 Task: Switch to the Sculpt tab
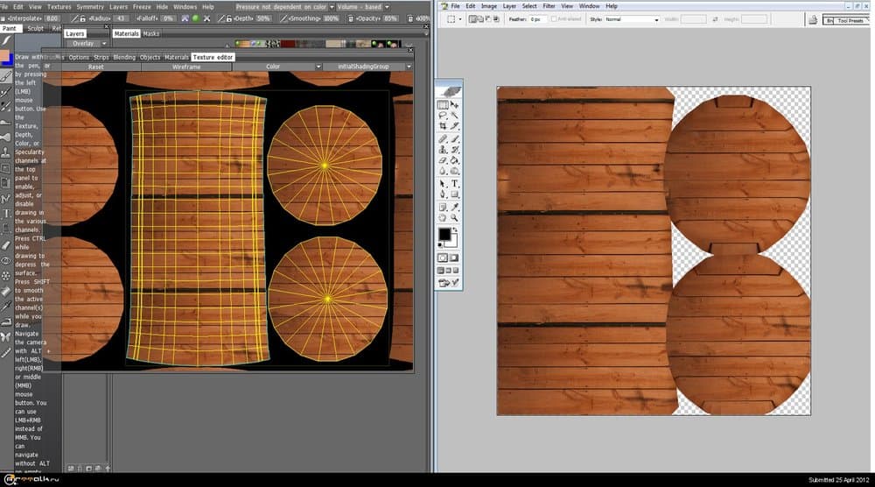coord(35,28)
